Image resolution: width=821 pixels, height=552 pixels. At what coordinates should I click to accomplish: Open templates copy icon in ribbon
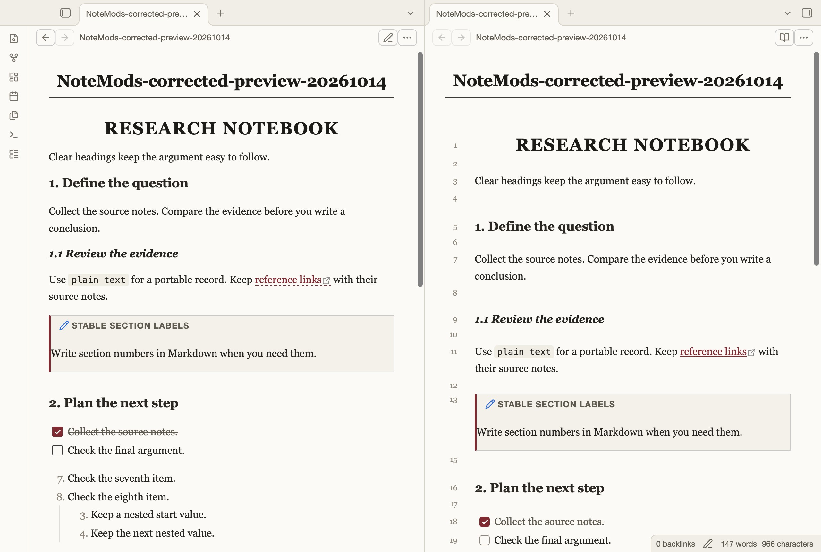pos(14,116)
